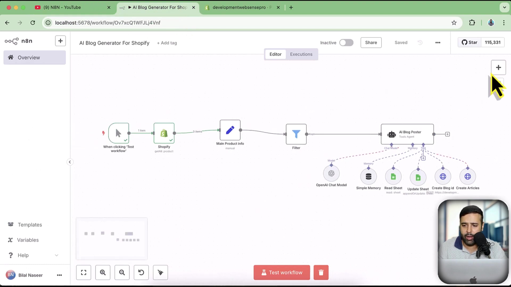
Task: Click the Create Articles HTTP node
Action: [x=468, y=176]
